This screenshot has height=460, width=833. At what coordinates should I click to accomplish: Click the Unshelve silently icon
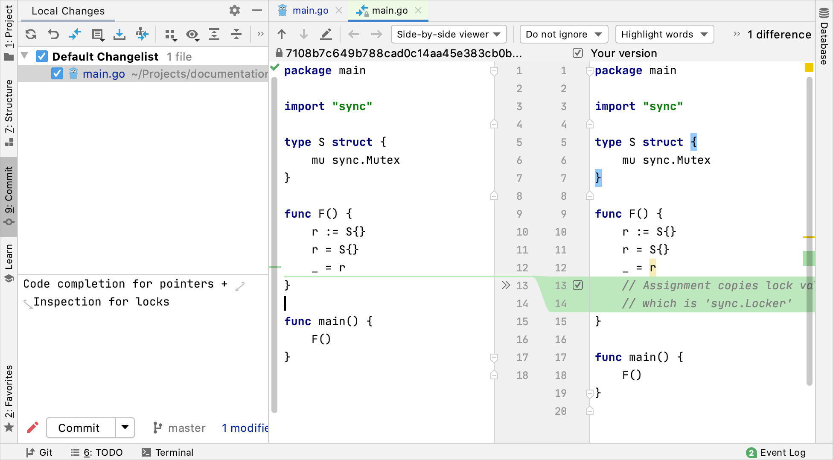(142, 34)
